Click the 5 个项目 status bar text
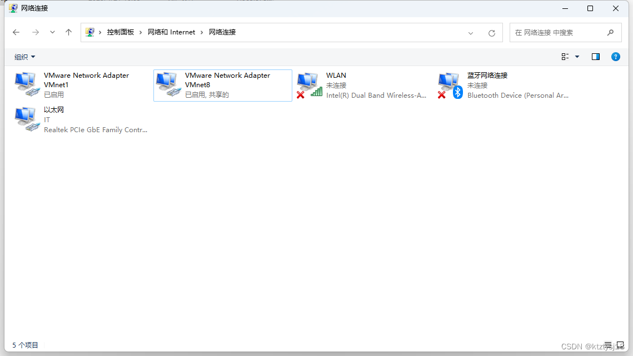 pyautogui.click(x=25, y=345)
